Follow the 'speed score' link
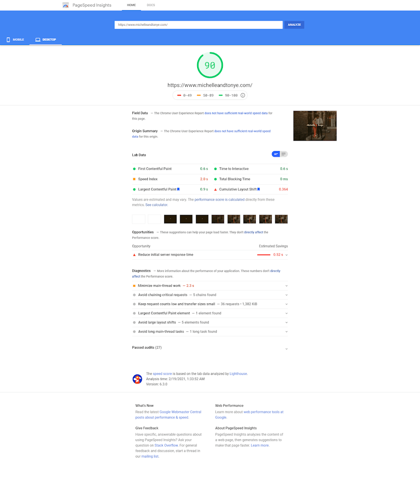The image size is (420, 480). 162,374
